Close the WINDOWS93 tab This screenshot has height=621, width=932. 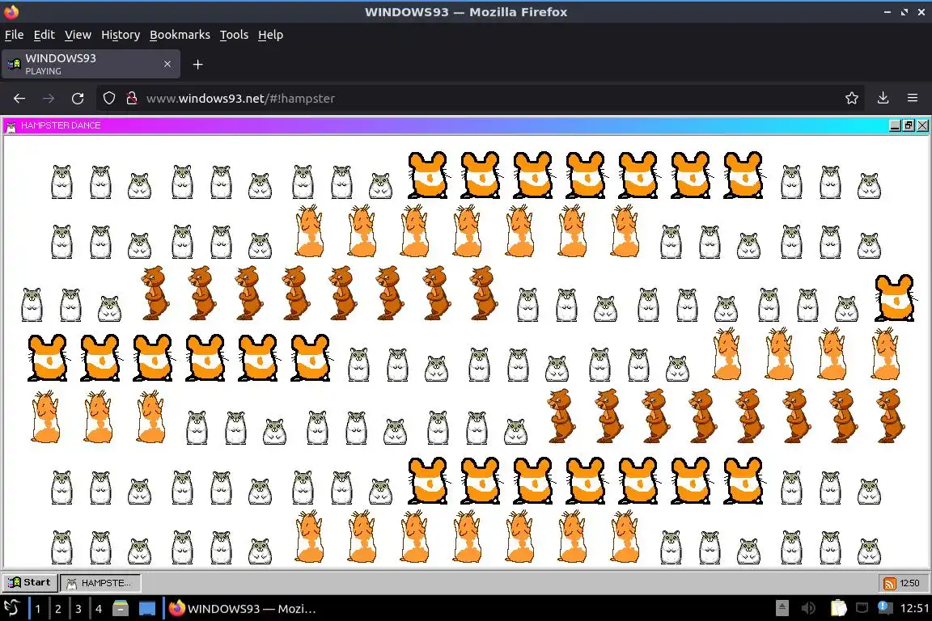167,64
